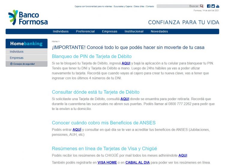Click AQUI link to locate Tarjeta de Débito
Screen dimensions: 225x165
tap(125, 99)
